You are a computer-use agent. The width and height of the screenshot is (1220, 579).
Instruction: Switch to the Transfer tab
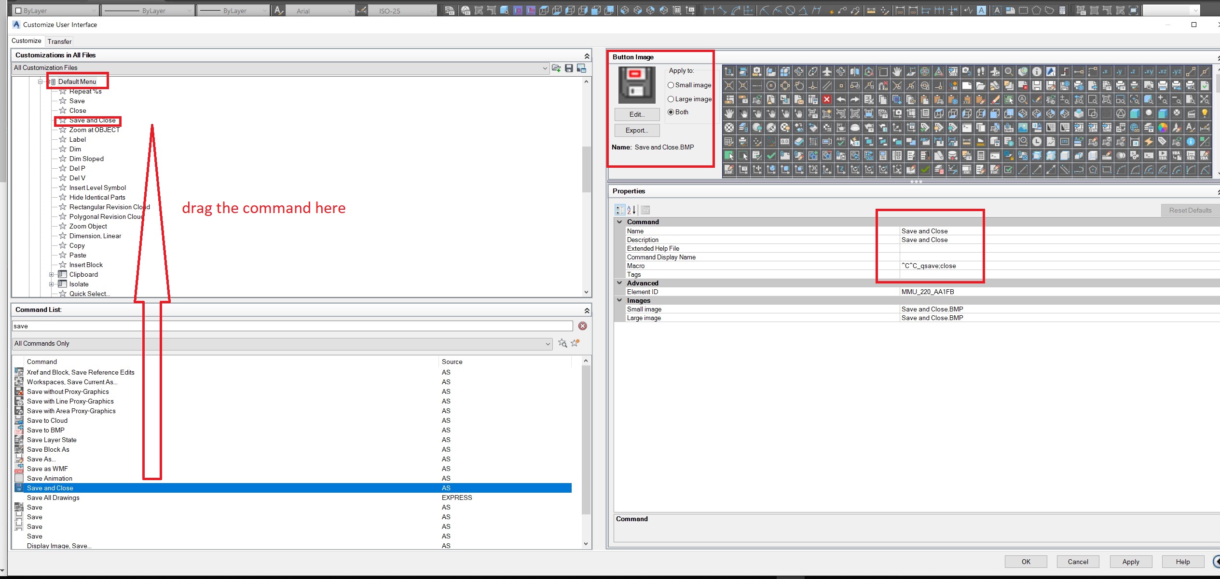tap(59, 41)
